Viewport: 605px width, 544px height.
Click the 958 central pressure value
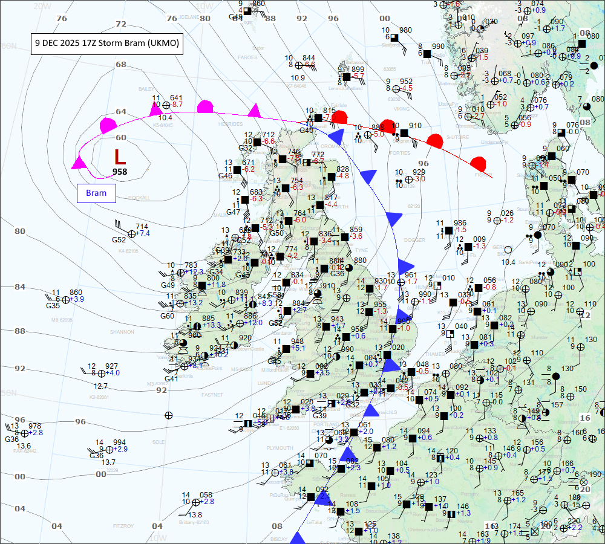coord(120,172)
